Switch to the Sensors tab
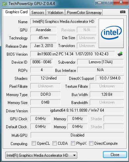The image size is (129, 162). click(x=38, y=13)
